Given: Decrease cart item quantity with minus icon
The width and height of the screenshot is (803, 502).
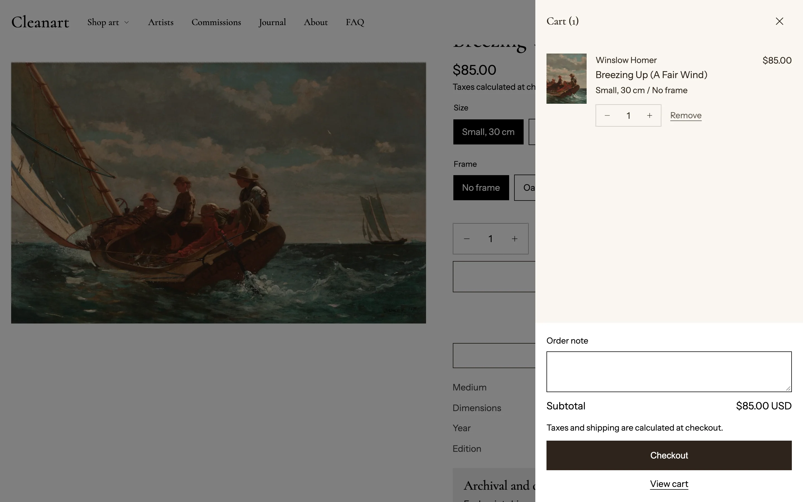Looking at the screenshot, I should [607, 115].
